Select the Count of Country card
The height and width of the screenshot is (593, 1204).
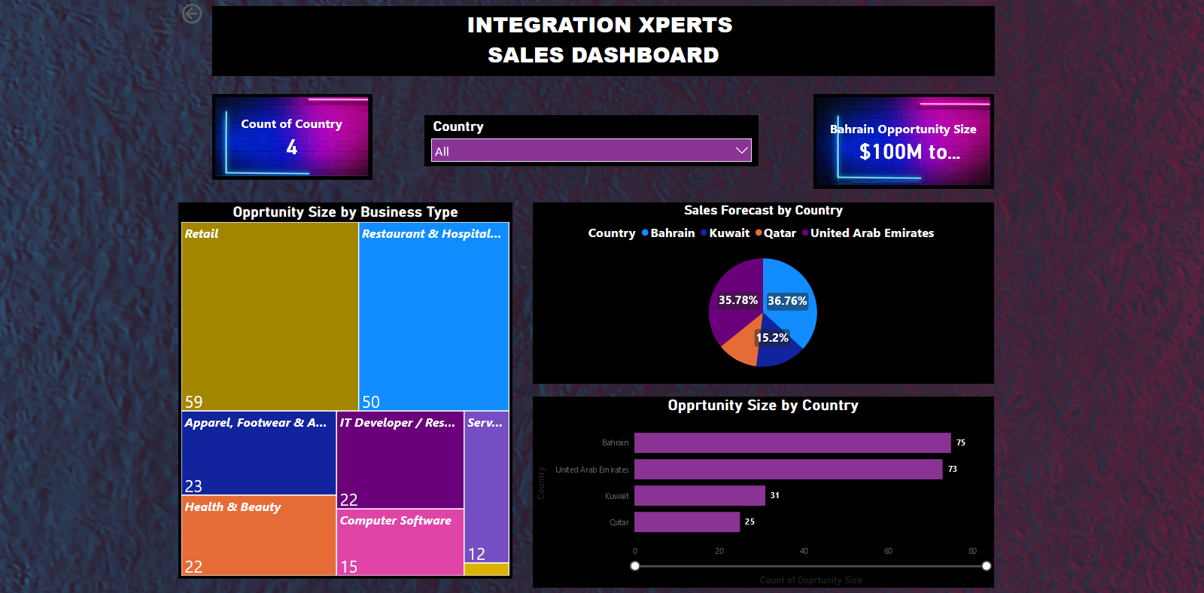(x=292, y=136)
